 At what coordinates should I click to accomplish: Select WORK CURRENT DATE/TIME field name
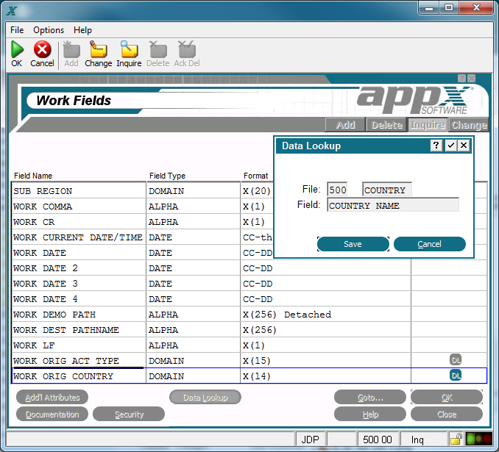(x=79, y=237)
